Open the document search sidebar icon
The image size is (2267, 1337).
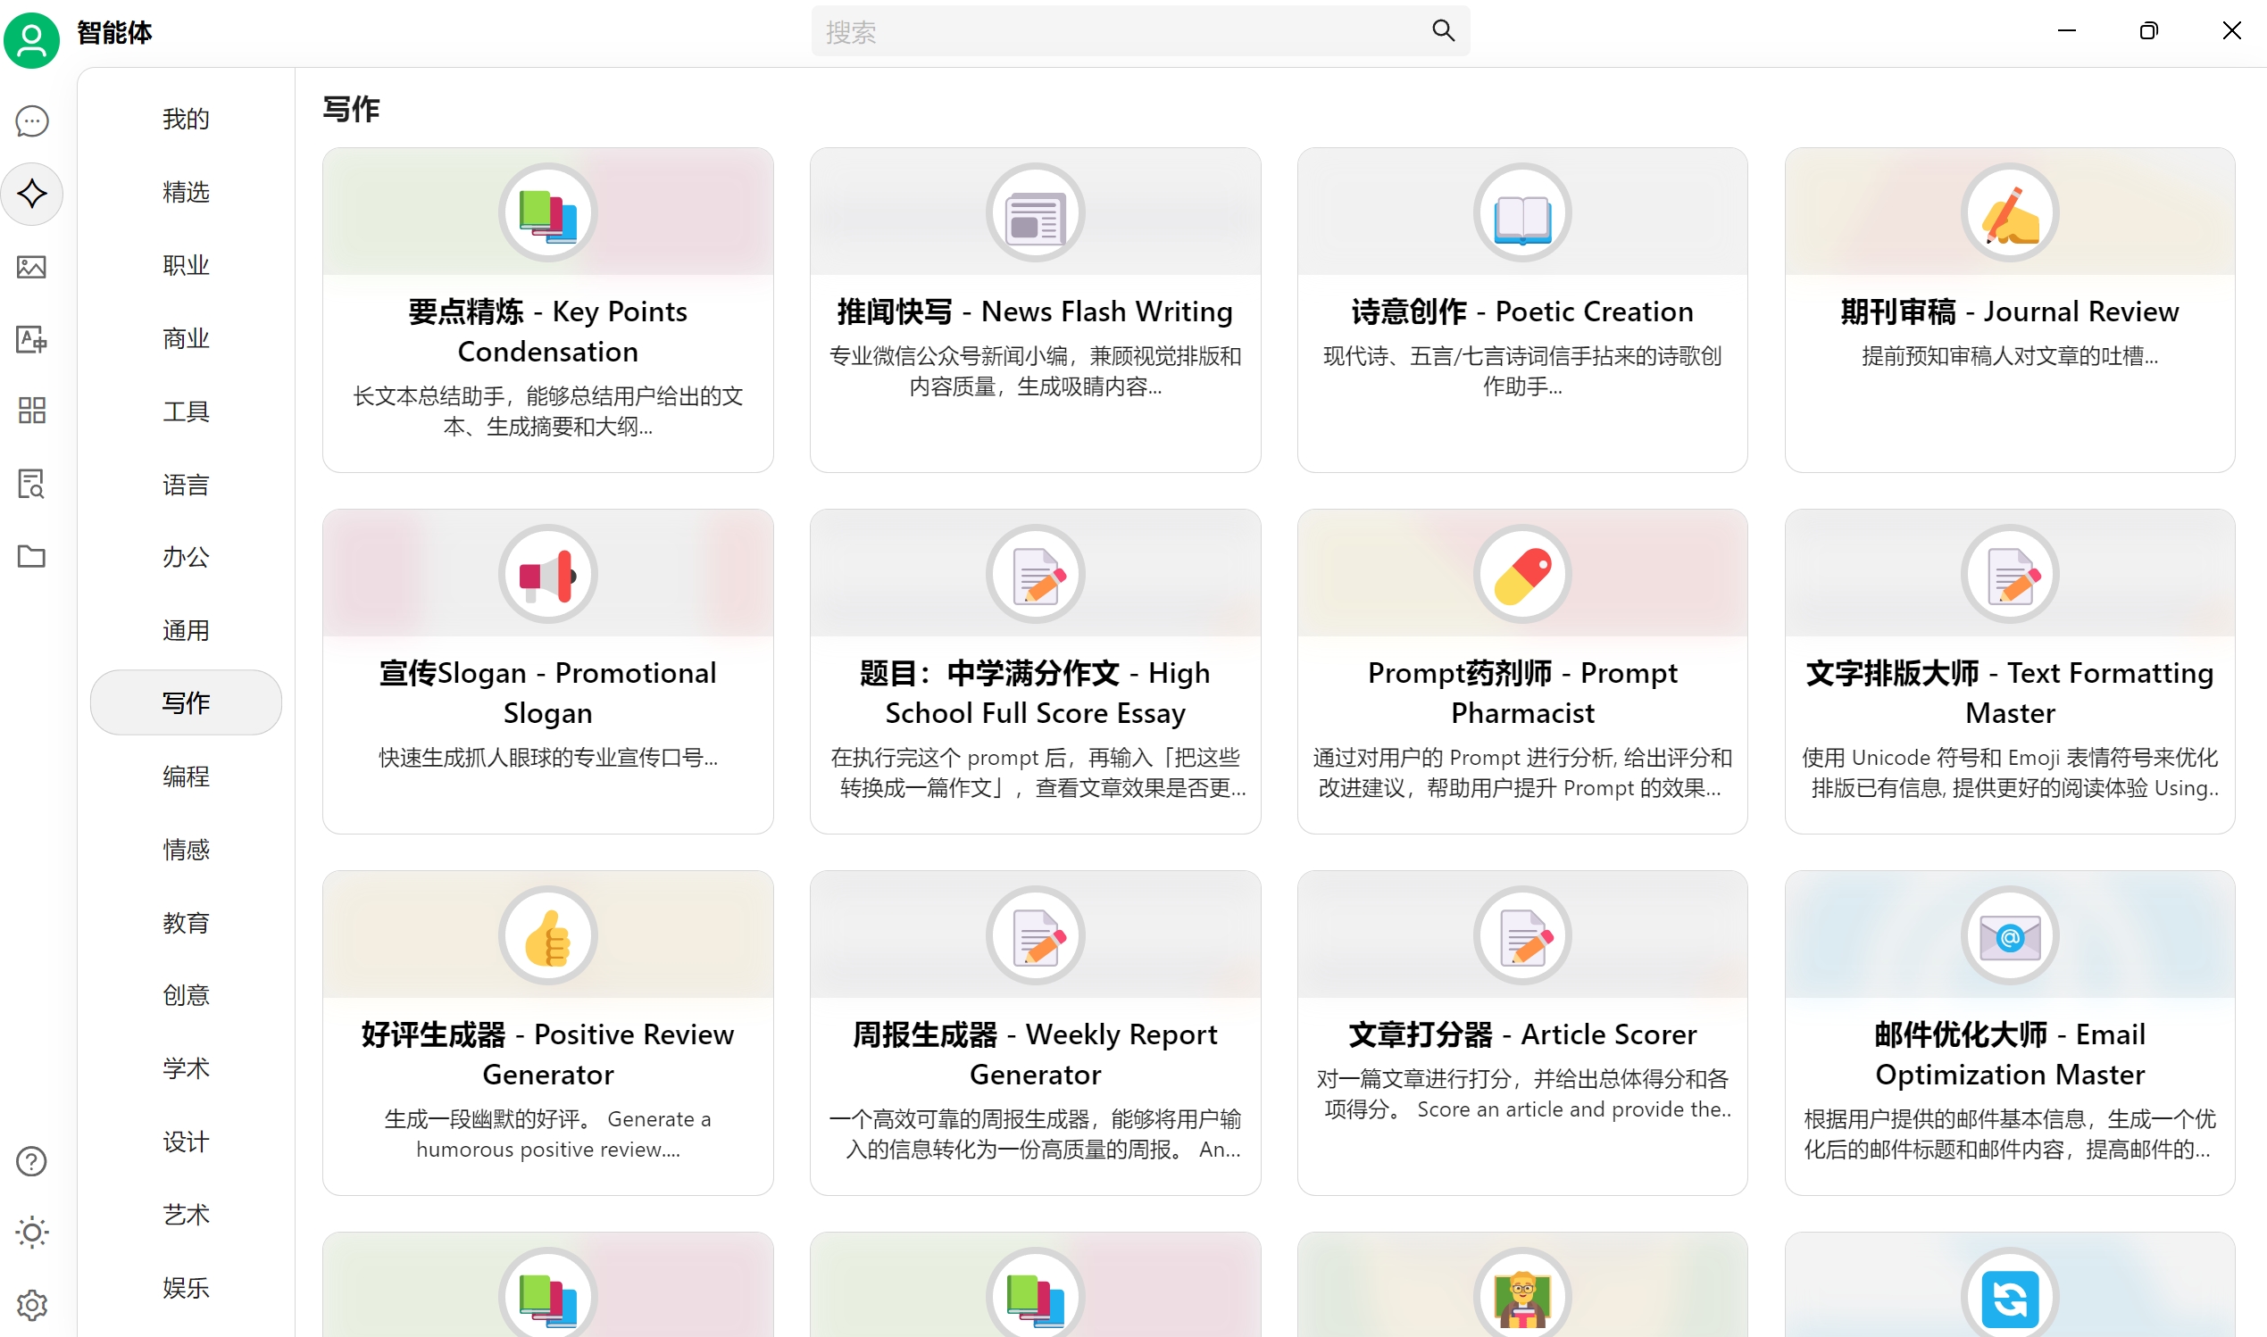31,484
